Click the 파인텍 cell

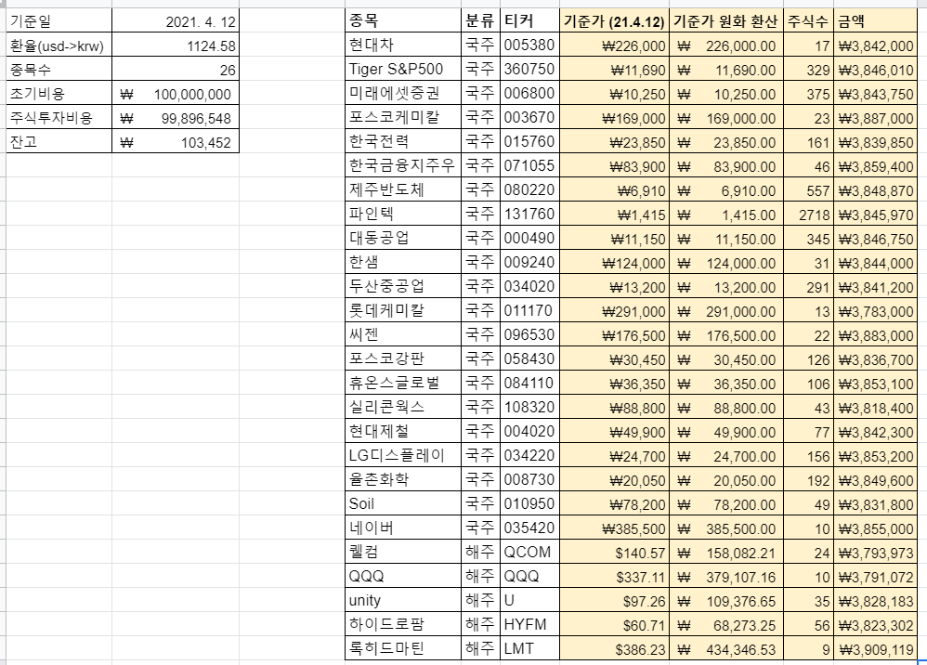pyautogui.click(x=402, y=215)
